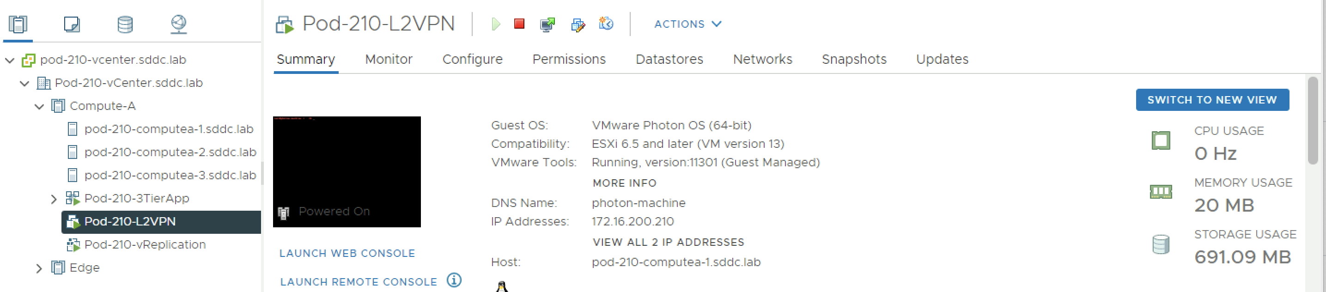Open the Storage inventory view
Viewport: 1326px width, 292px height.
125,24
